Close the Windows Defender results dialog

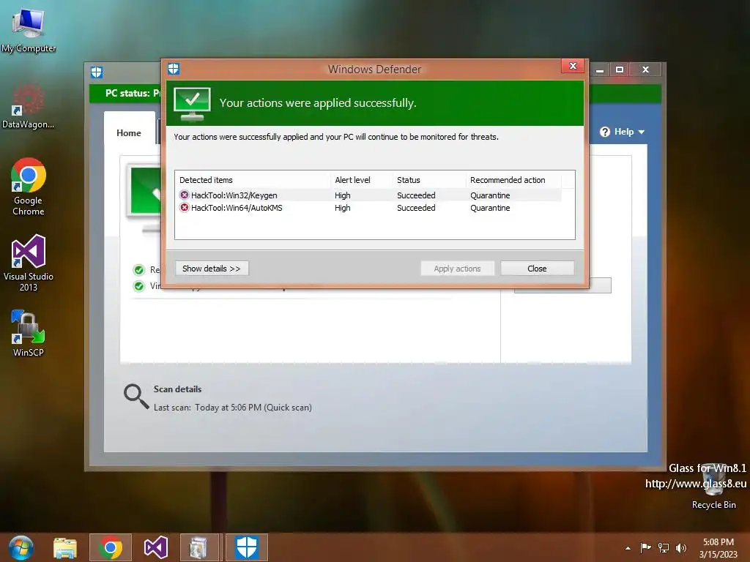pyautogui.click(x=573, y=66)
